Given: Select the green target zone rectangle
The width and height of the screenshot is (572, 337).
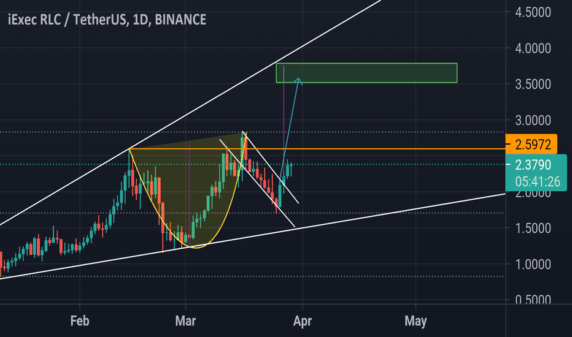Looking at the screenshot, I should [x=366, y=73].
